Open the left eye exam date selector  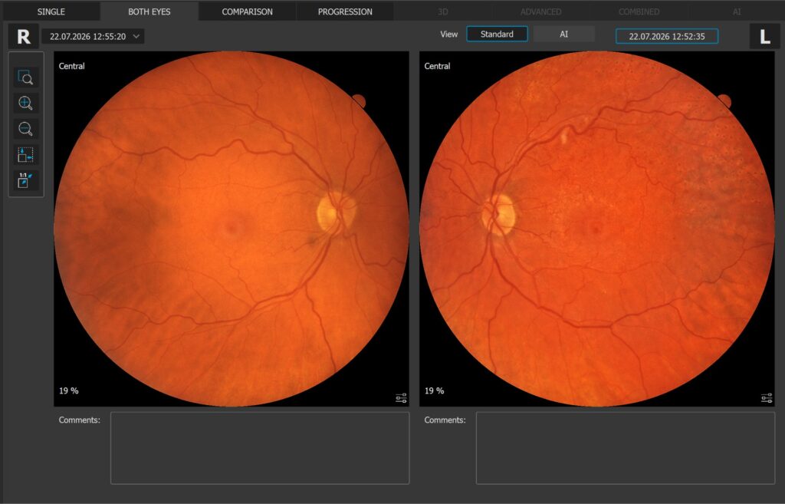(x=667, y=37)
